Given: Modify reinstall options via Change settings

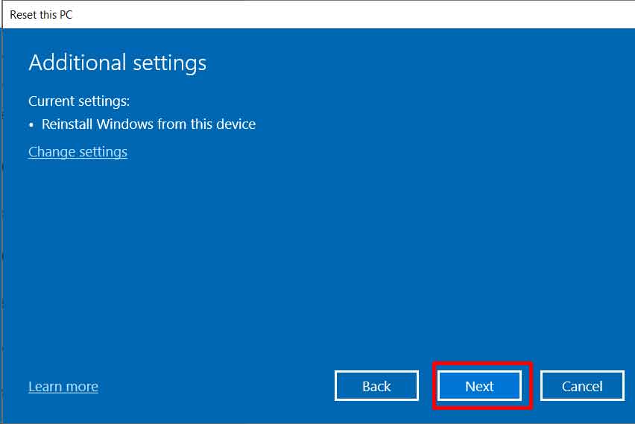Looking at the screenshot, I should [x=78, y=152].
